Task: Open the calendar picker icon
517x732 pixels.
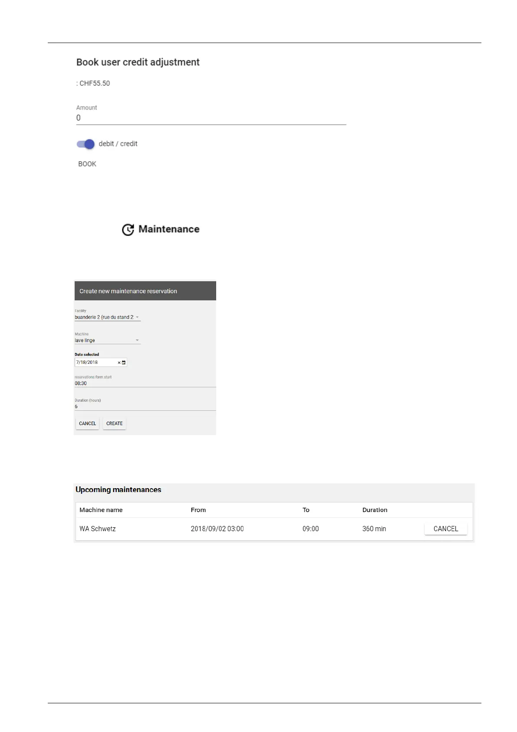Action: 124,363
